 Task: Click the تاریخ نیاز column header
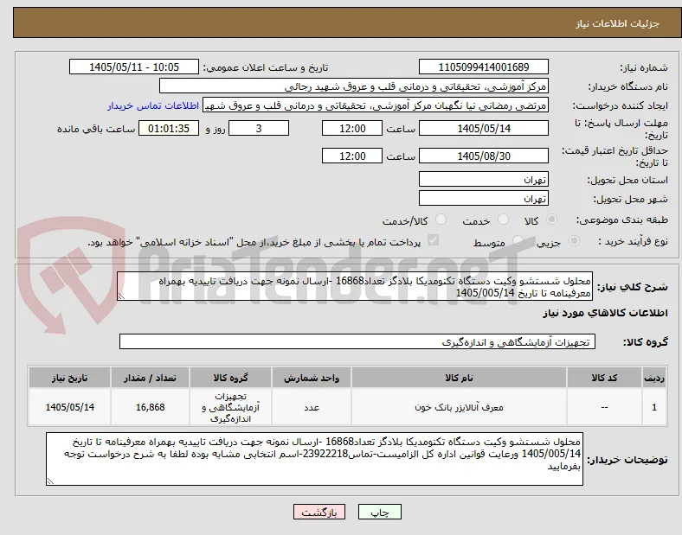[69, 378]
